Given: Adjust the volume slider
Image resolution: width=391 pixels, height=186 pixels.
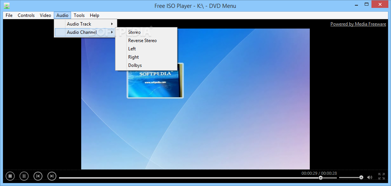Looking at the screenshot, I should (351, 177).
